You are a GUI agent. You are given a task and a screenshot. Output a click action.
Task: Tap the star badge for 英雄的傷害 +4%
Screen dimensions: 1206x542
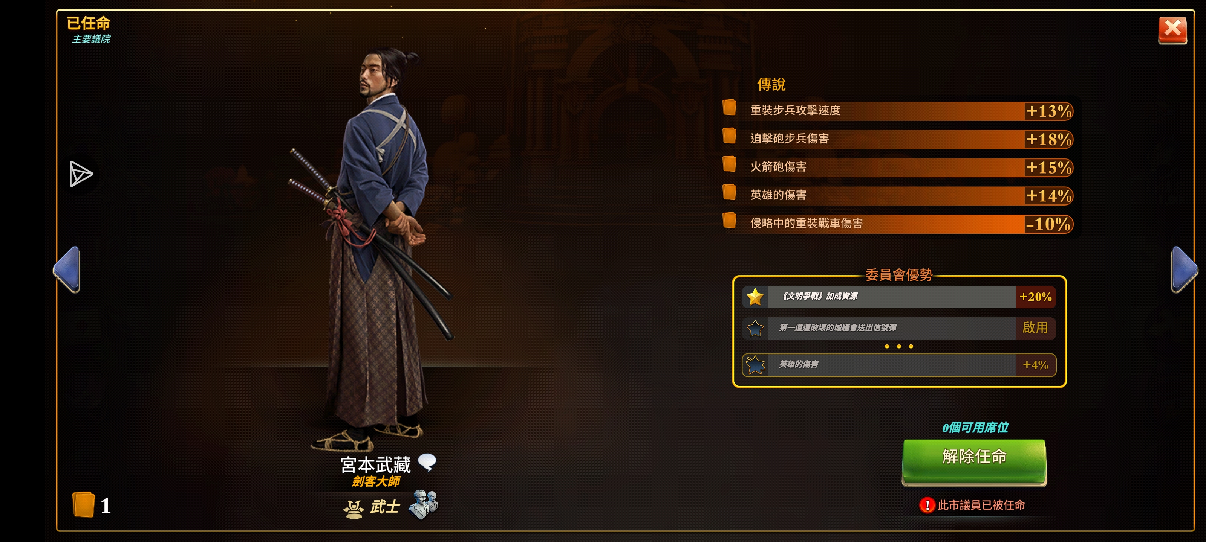point(755,365)
